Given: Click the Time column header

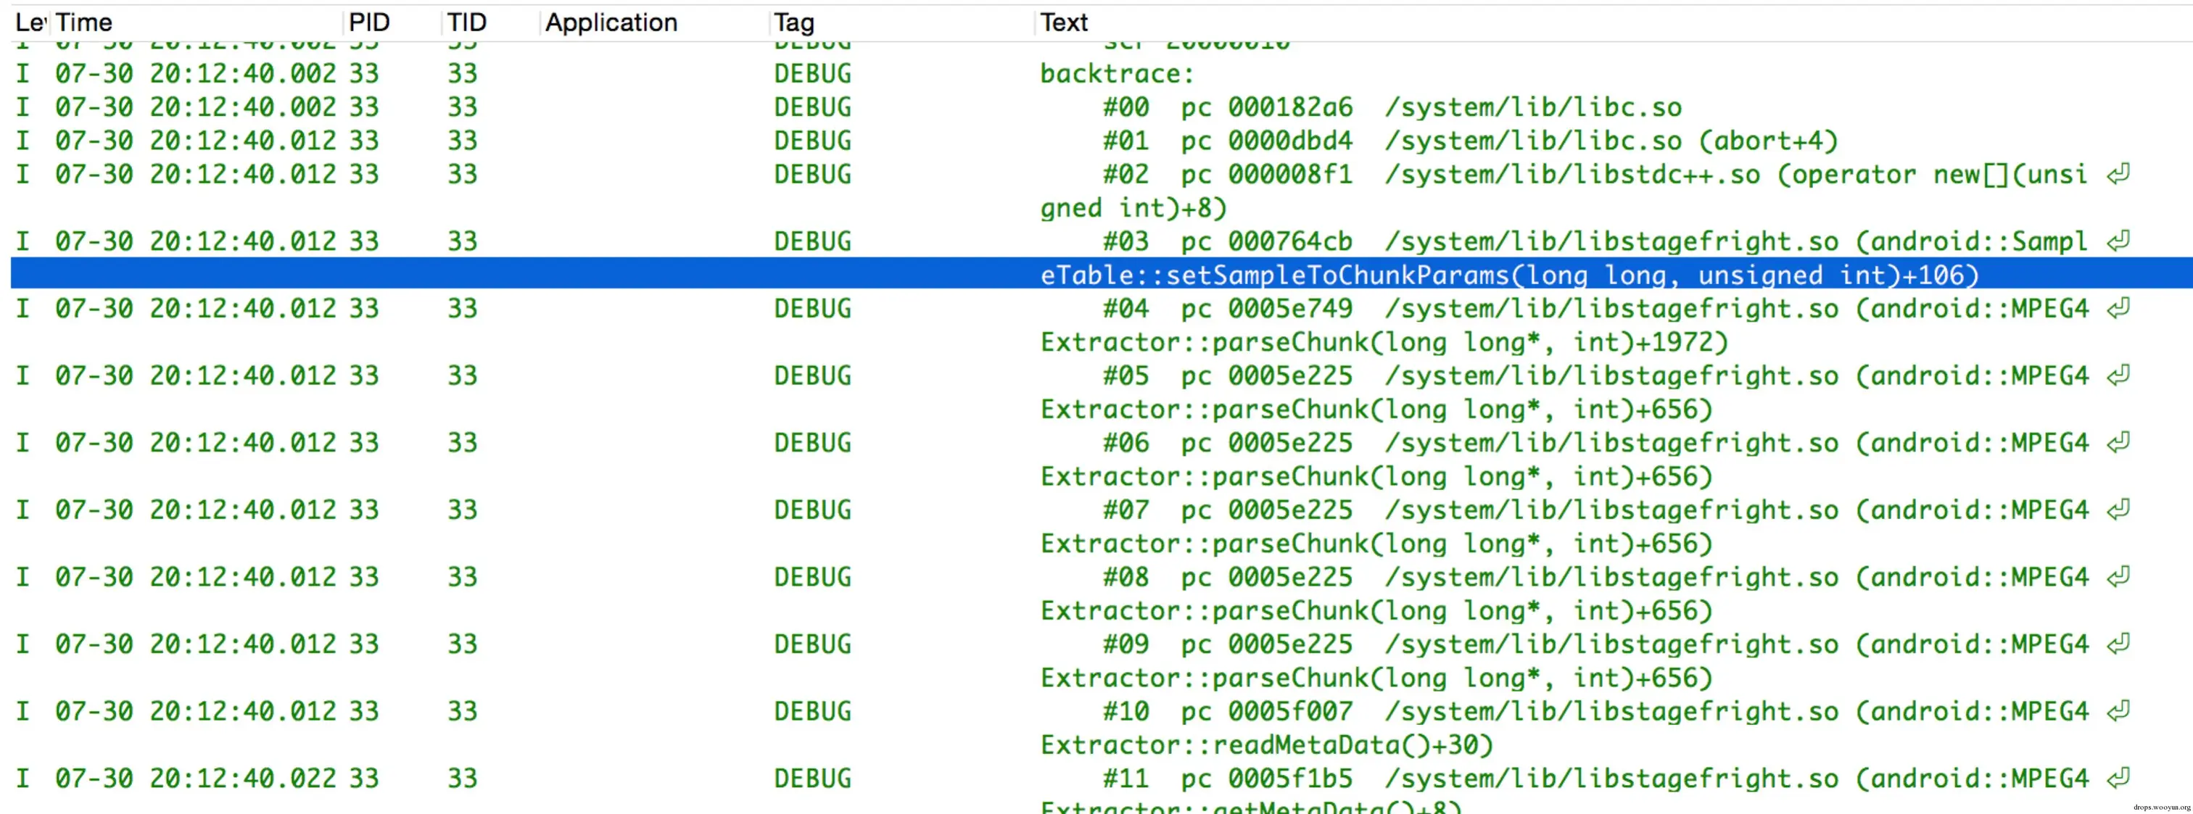Looking at the screenshot, I should pyautogui.click(x=85, y=22).
